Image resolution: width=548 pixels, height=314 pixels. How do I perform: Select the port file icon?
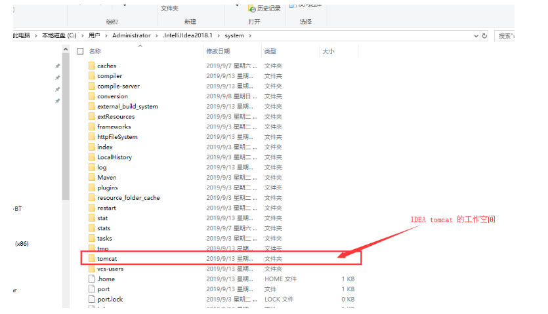click(92, 289)
